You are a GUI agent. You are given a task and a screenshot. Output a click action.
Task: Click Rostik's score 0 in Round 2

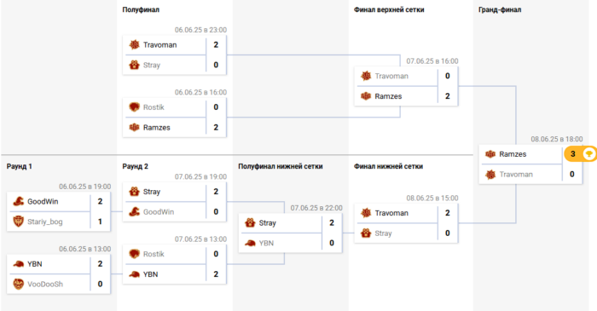tap(216, 254)
